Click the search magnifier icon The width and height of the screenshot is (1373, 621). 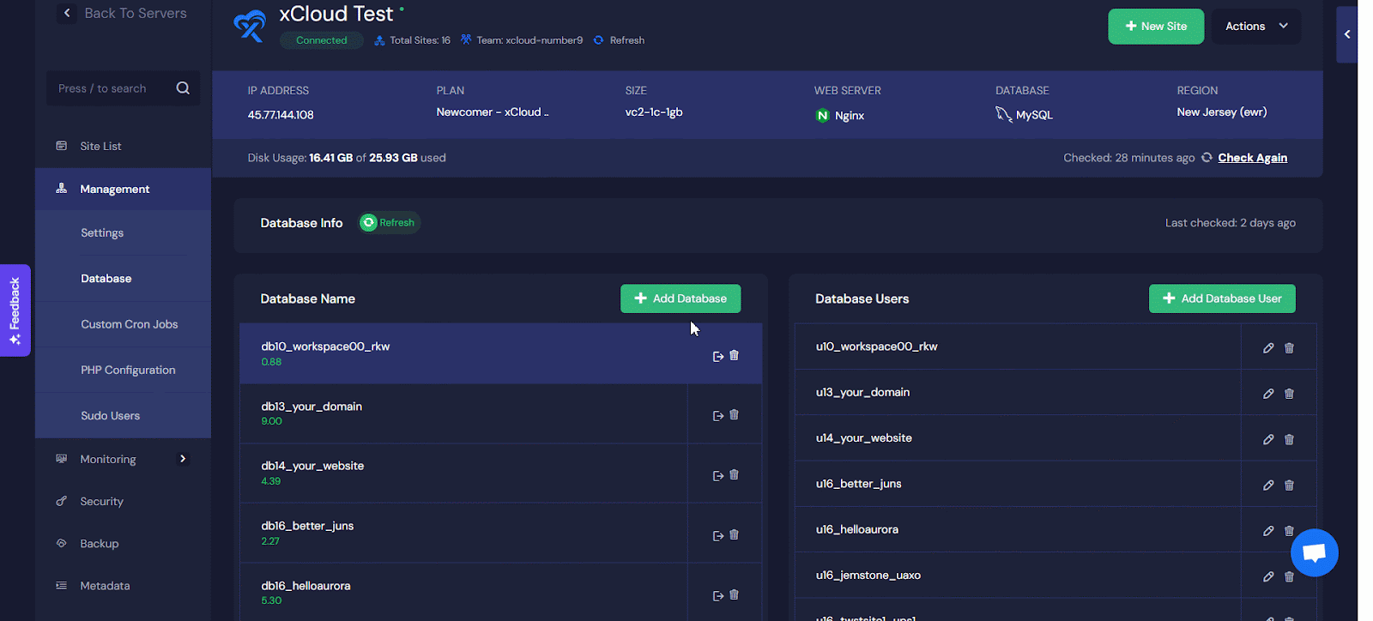(x=183, y=88)
